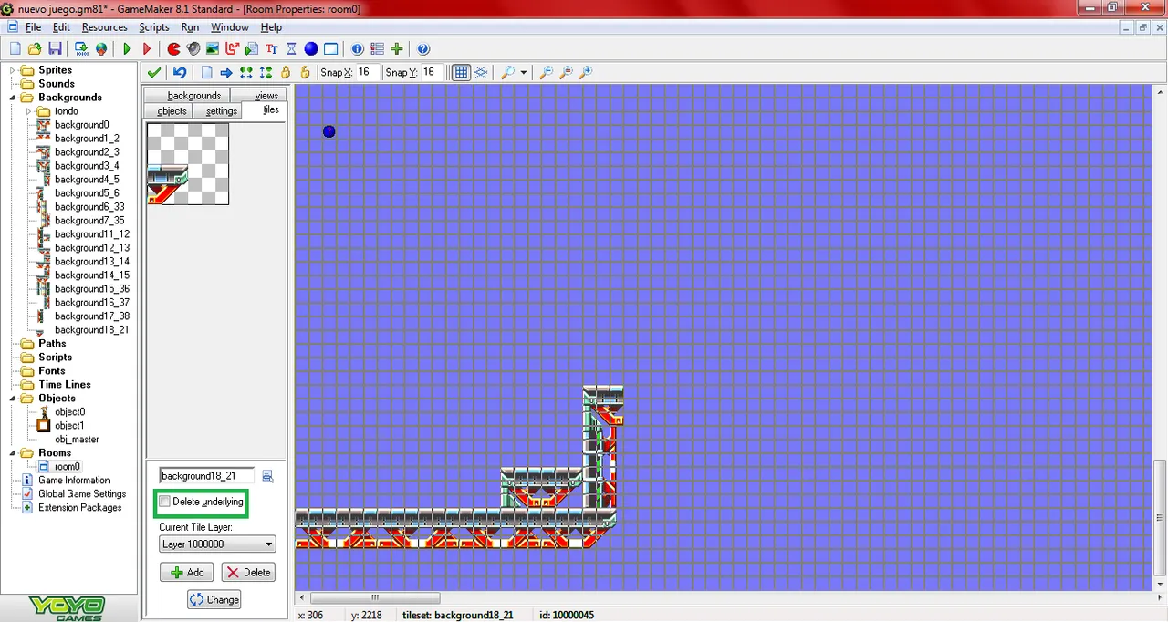Create a sprite (red pacman icon)

tap(173, 48)
